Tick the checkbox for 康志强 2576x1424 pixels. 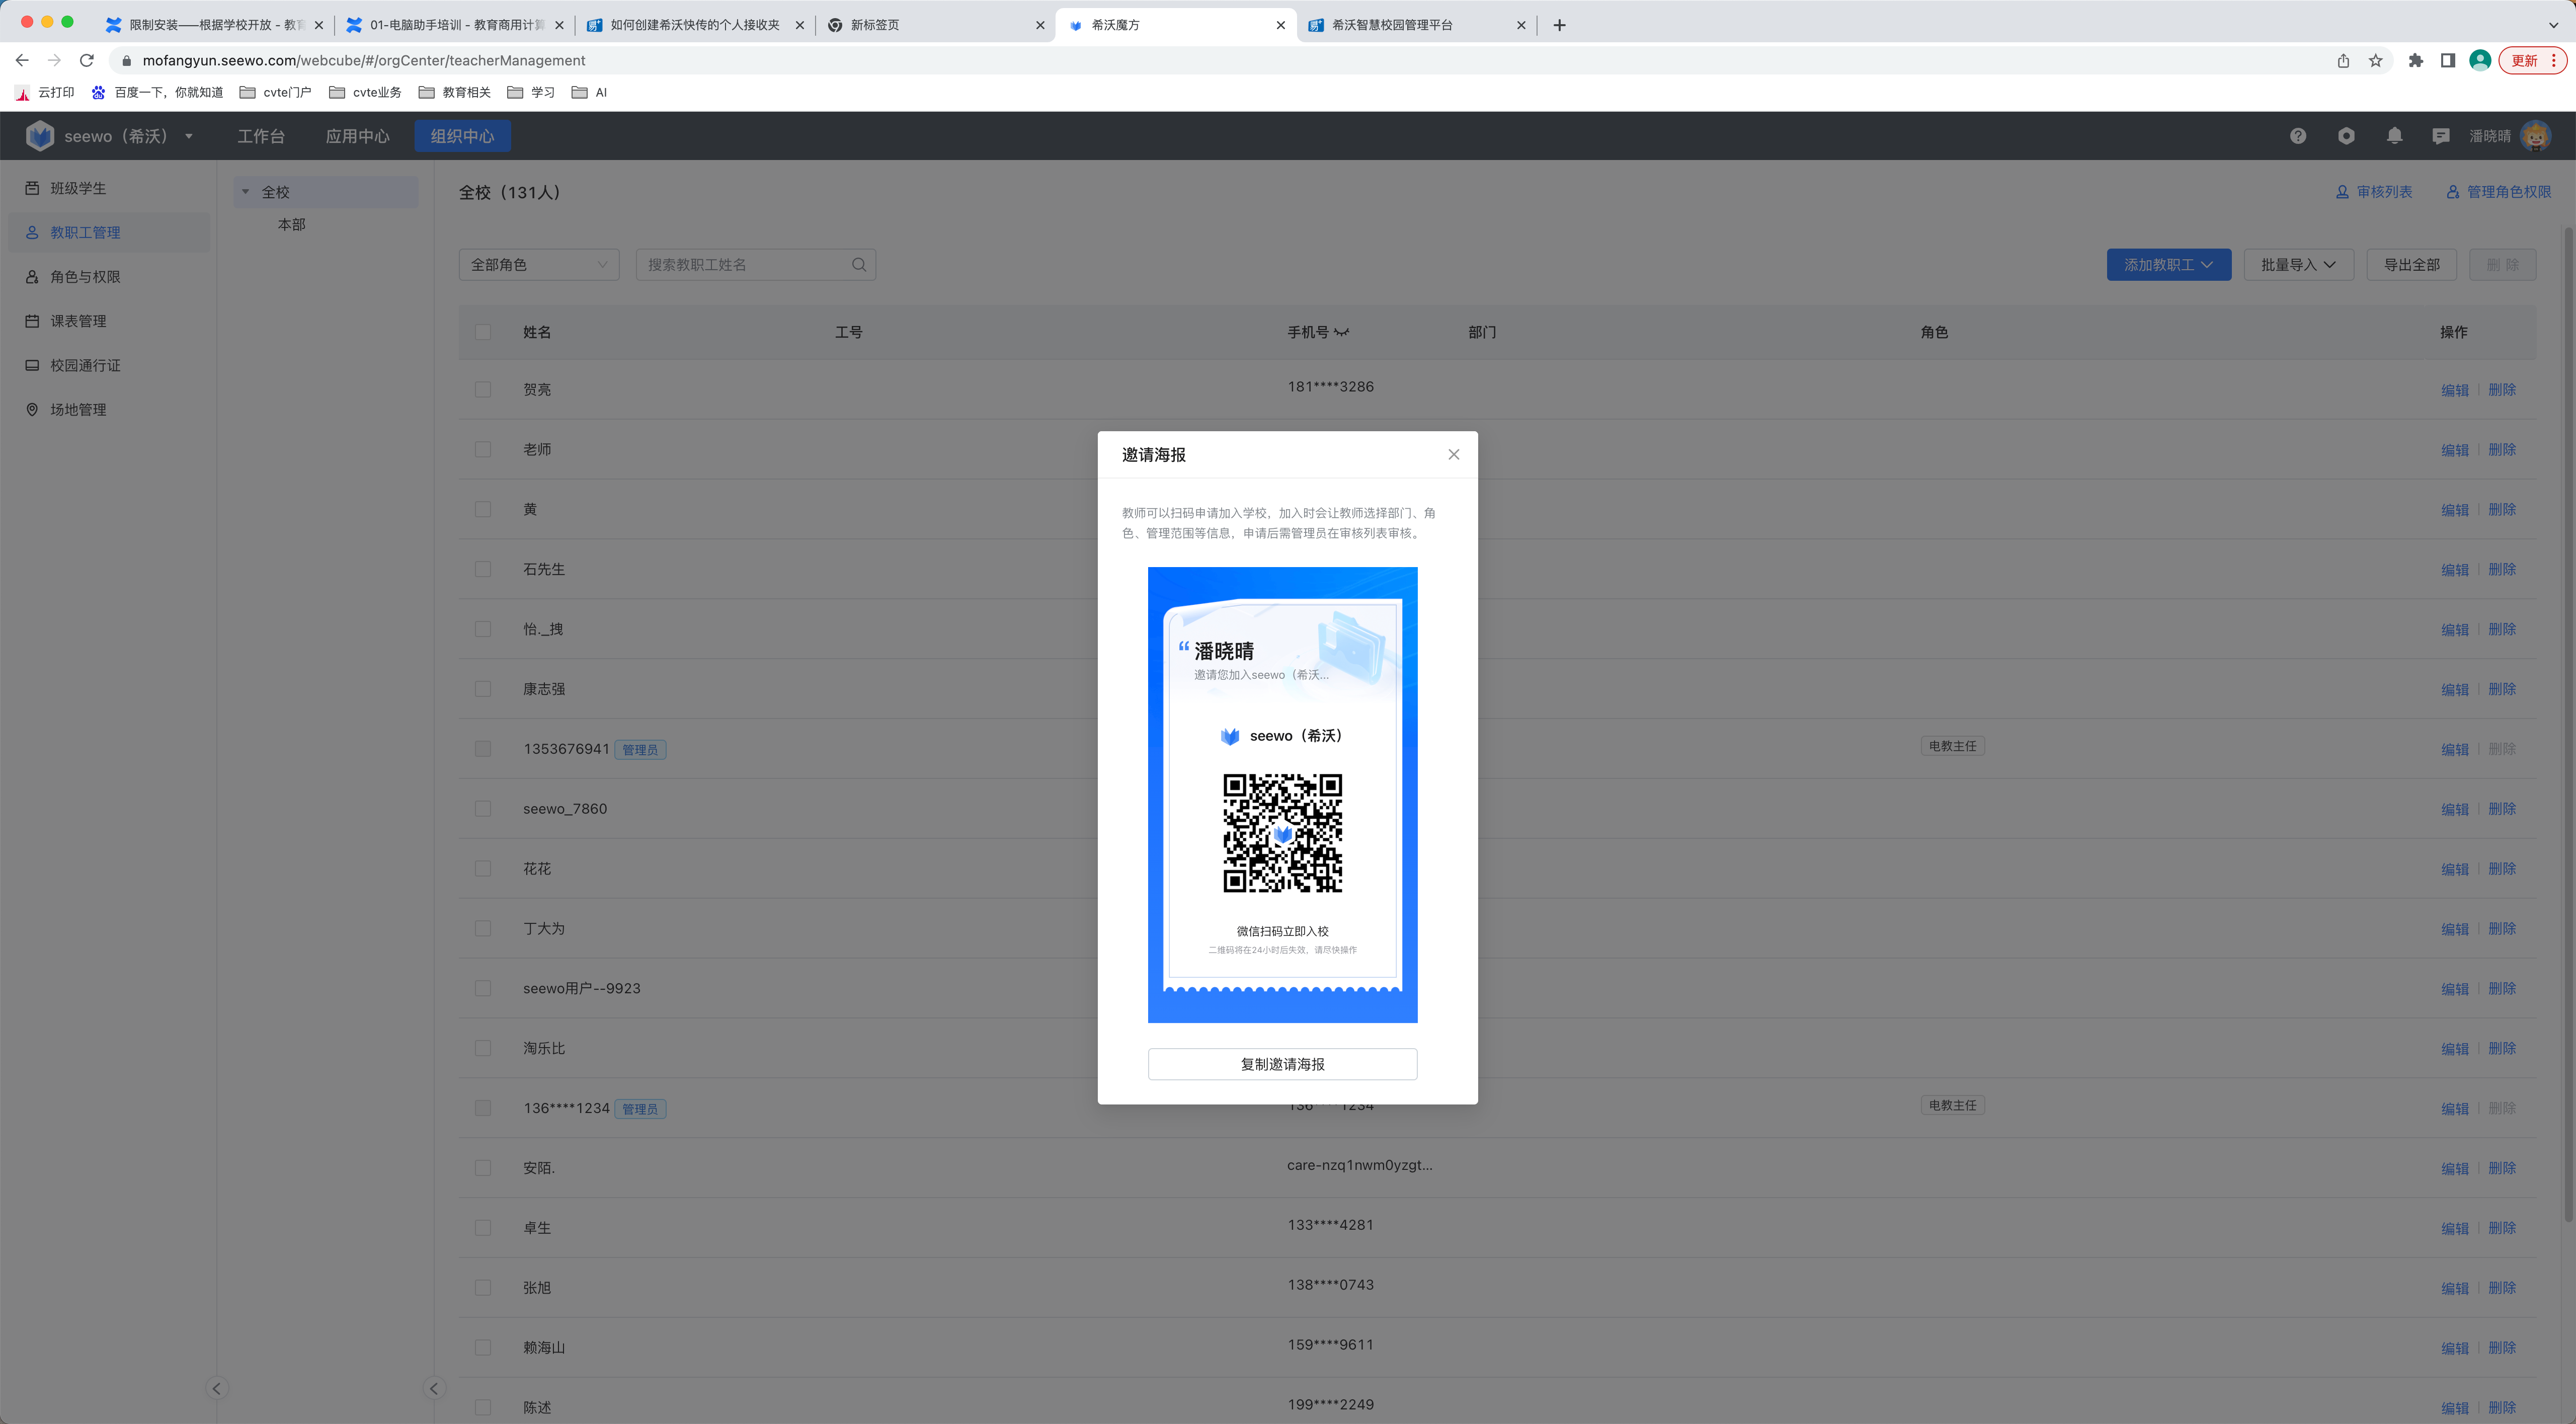tap(483, 689)
